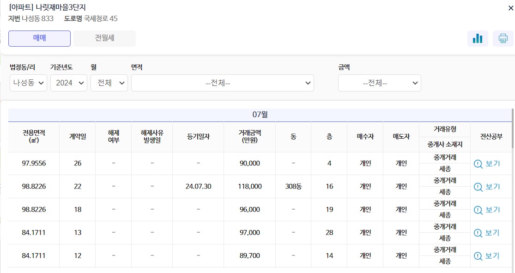The image size is (515, 273).
Task: Select the 매매 tab
Action: (39, 38)
